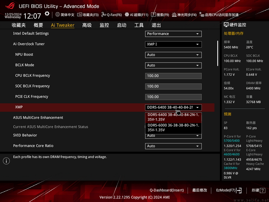Choose DDR5-6000 36-38-38-80 XMP profile

[x=173, y=128]
